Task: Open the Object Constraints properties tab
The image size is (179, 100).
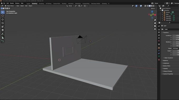Action: click(x=159, y=53)
